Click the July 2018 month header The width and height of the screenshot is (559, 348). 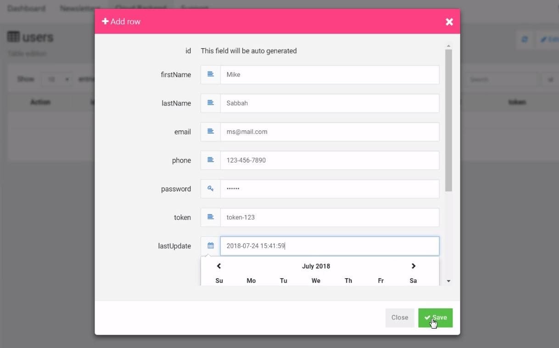pos(316,266)
